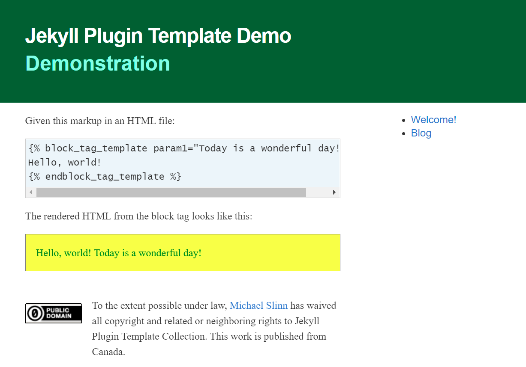Viewport: 526px width, 367px height.
Task: Open the Welcome! link in the sidebar
Action: coord(433,120)
